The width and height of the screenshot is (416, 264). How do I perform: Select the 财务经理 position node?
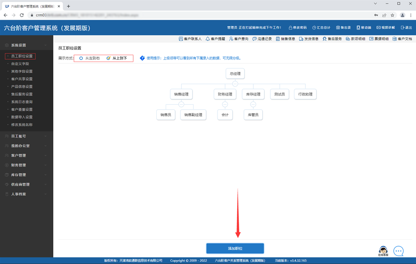(225, 94)
